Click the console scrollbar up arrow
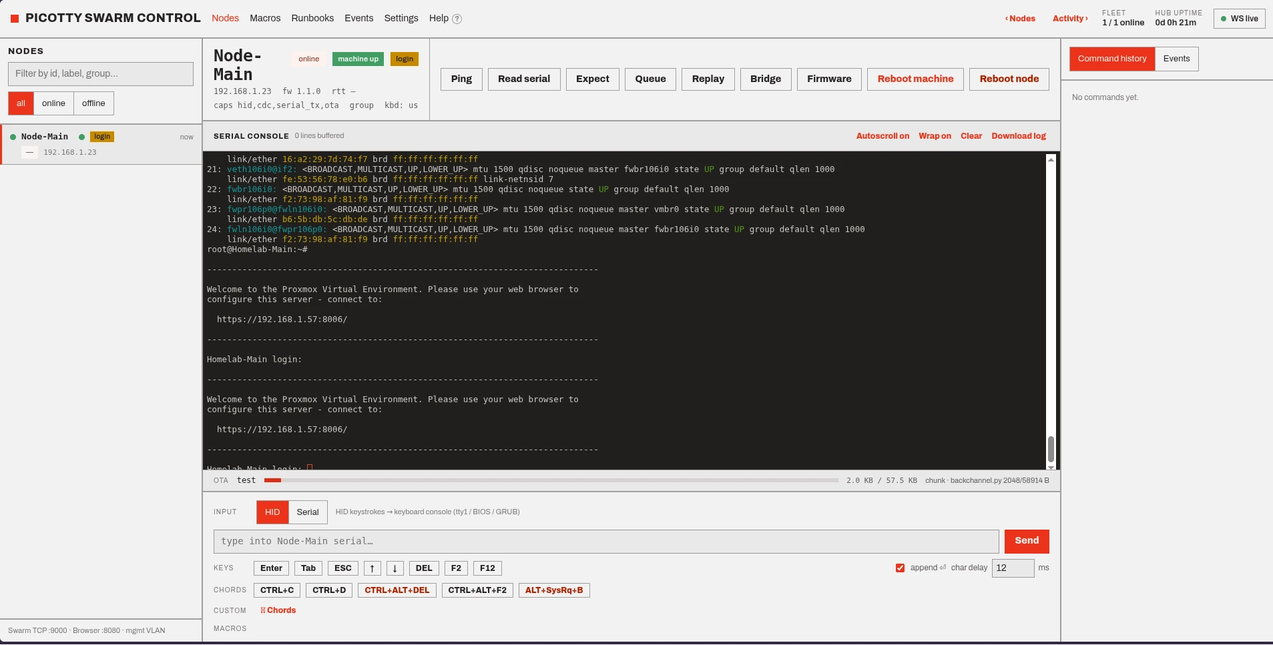The image size is (1273, 645). 1051,159
